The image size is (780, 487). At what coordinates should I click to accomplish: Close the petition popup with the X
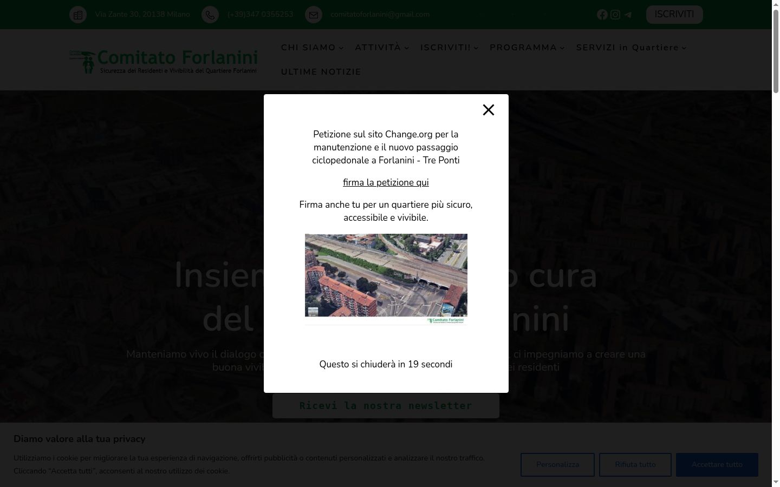tap(488, 110)
